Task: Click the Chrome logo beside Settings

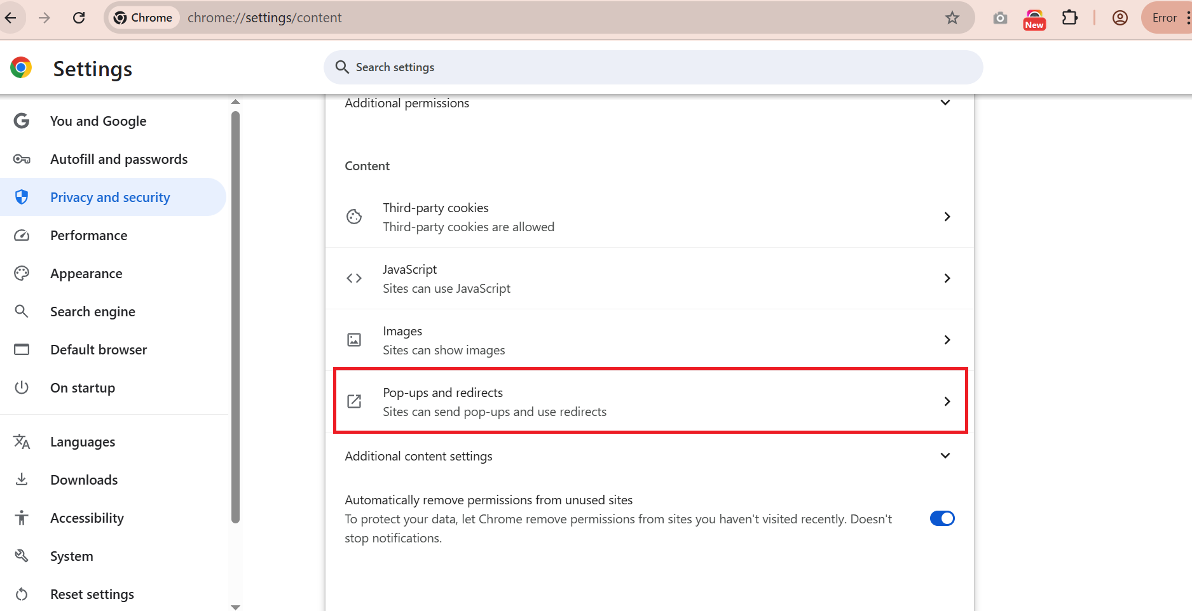Action: click(x=21, y=67)
